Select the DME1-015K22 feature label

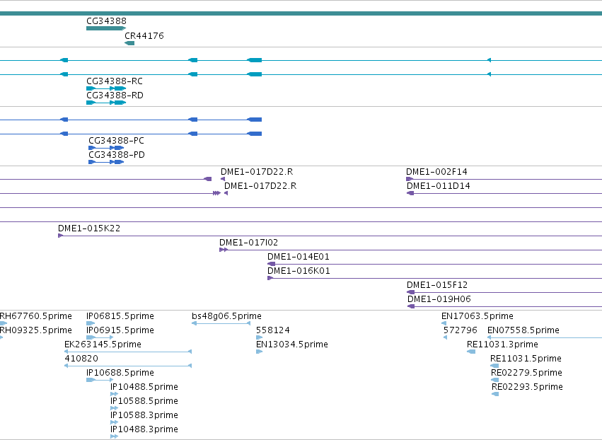(x=89, y=228)
